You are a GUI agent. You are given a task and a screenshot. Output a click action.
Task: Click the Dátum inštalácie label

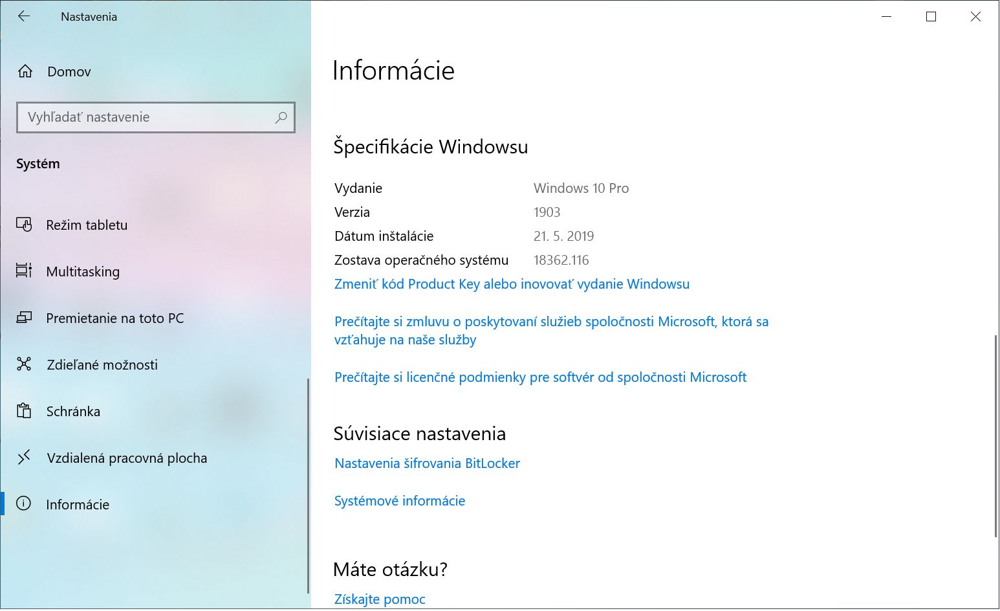384,236
